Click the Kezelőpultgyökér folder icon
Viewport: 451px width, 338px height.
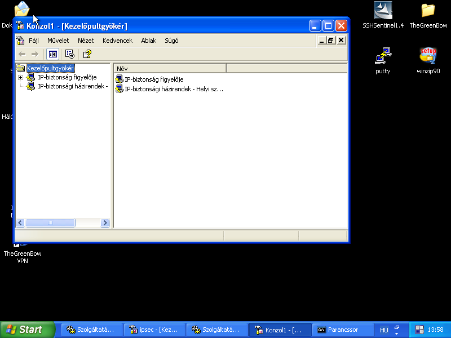pos(20,68)
